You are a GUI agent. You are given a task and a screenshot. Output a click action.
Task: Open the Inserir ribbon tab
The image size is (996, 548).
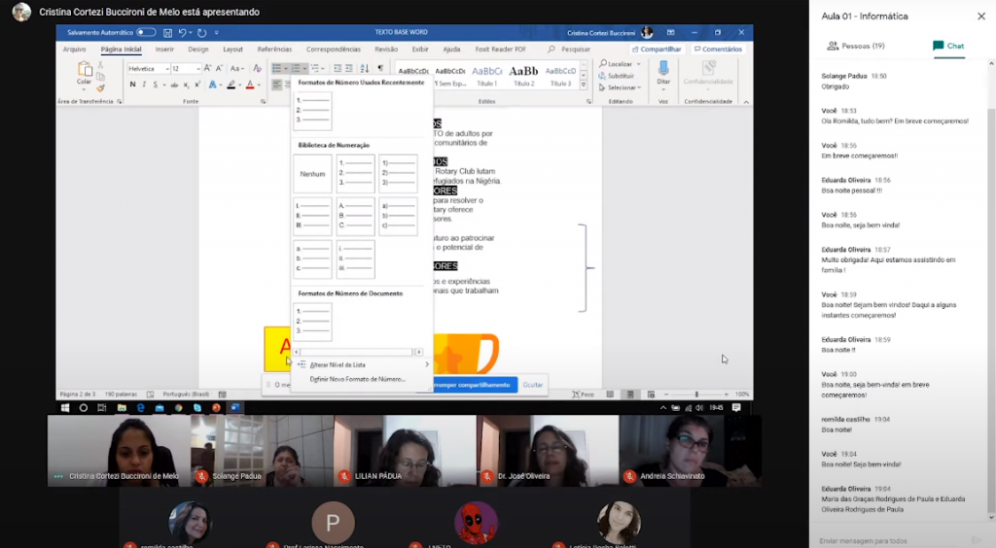click(164, 49)
